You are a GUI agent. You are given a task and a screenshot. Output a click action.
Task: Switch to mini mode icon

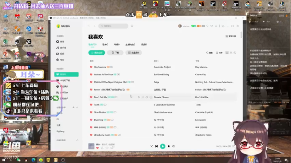pyautogui.click(x=223, y=26)
